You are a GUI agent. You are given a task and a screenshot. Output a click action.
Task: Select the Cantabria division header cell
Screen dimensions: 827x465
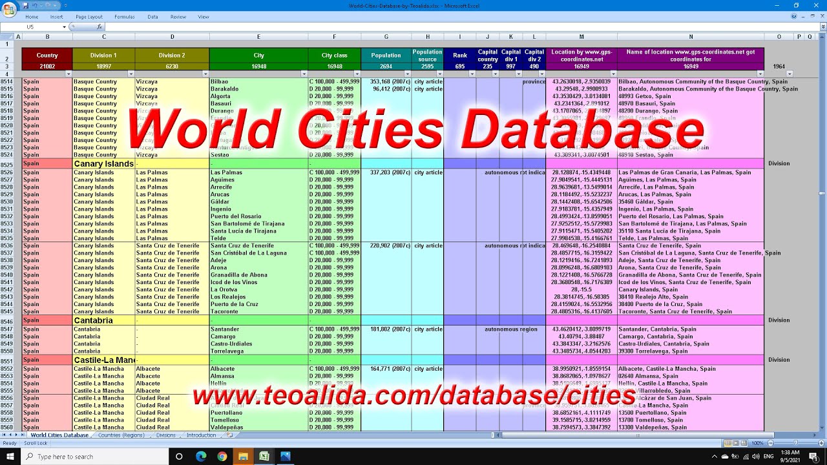104,321
